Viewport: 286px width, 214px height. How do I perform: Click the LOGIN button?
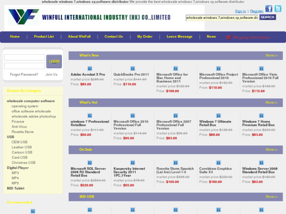(54, 61)
